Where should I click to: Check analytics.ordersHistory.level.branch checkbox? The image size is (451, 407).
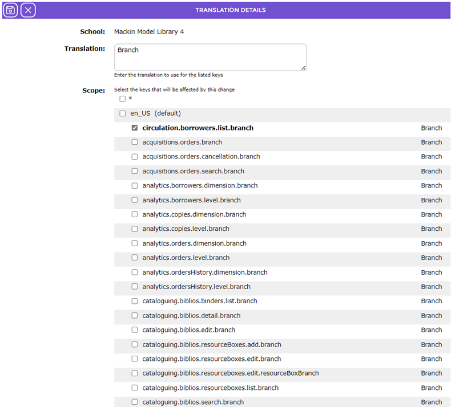coord(135,287)
